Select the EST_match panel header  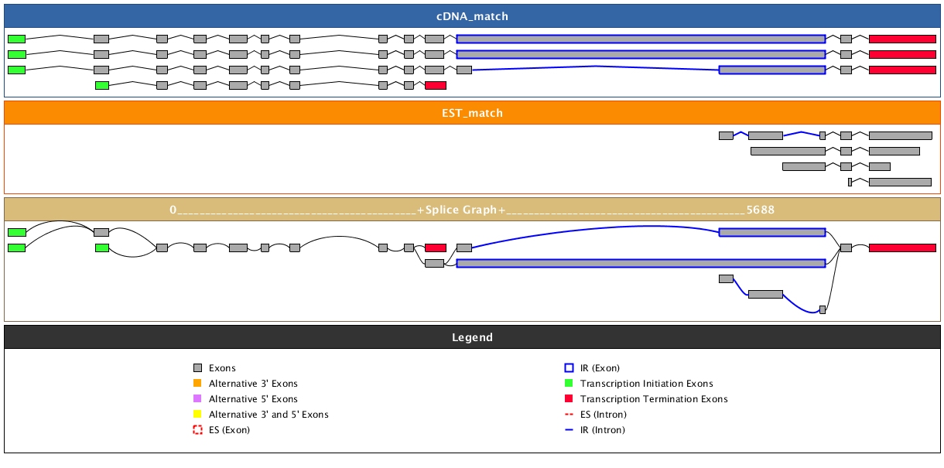[x=472, y=113]
